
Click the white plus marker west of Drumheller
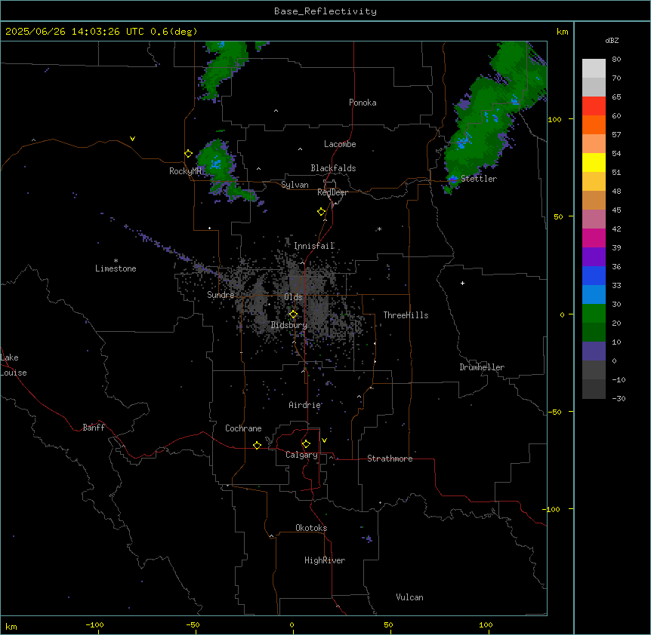click(462, 283)
